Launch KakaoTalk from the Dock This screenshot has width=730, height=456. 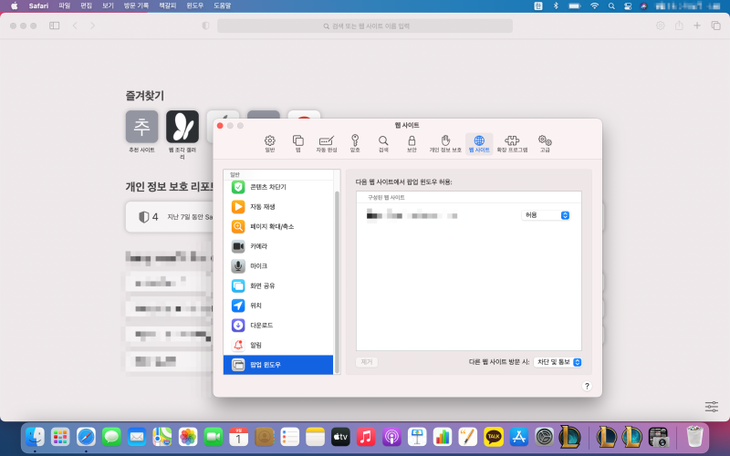(493, 437)
